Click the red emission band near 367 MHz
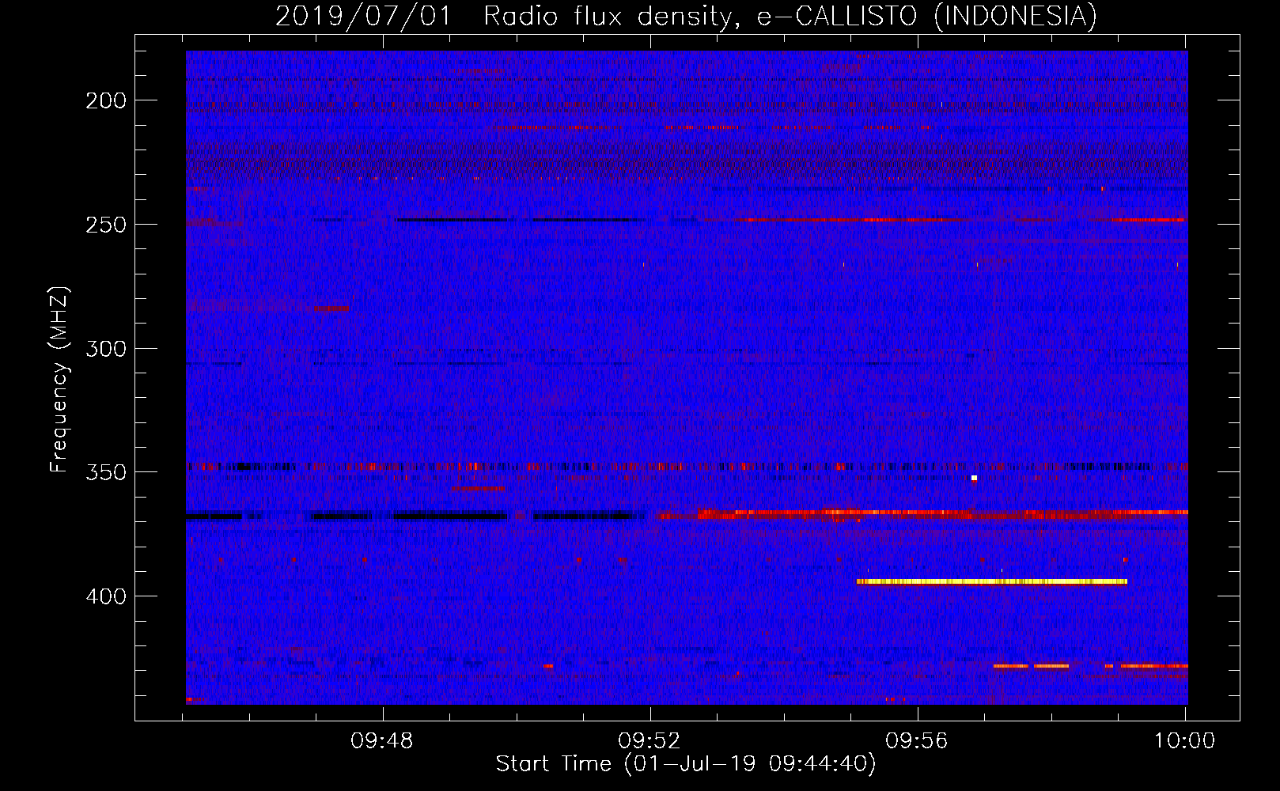 tap(922, 514)
